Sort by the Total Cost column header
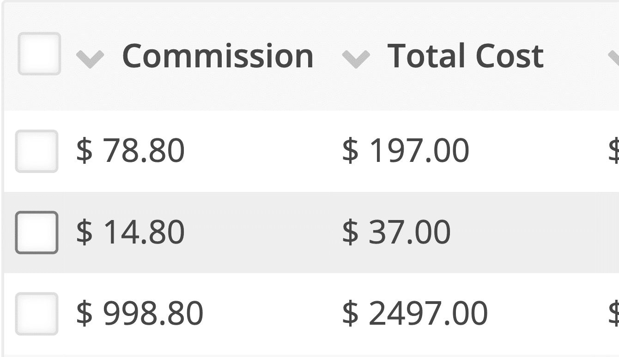This screenshot has width=619, height=357. [x=465, y=56]
